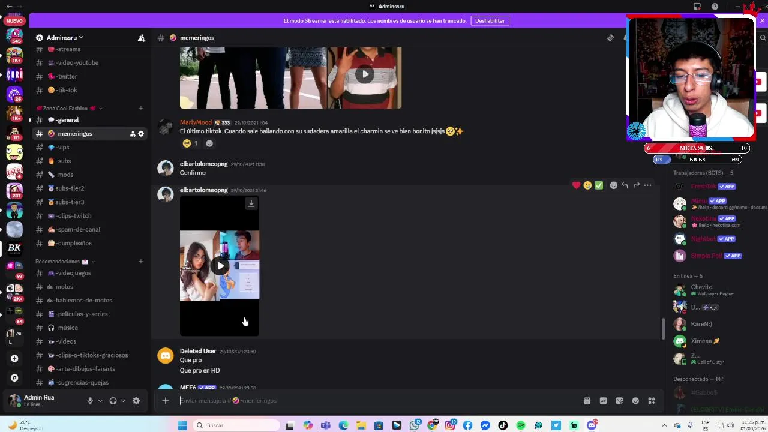This screenshot has width=768, height=432.
Task: Select the -música channel
Action: click(x=90, y=328)
